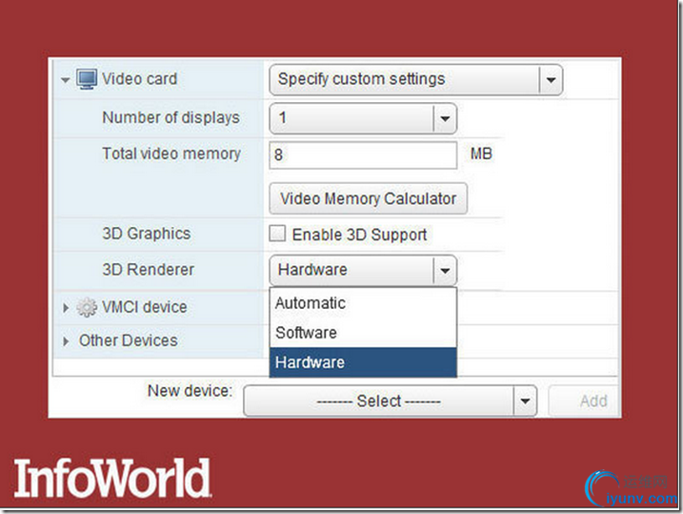The image size is (683, 514).
Task: Click the Number of displays label
Action: tap(171, 117)
